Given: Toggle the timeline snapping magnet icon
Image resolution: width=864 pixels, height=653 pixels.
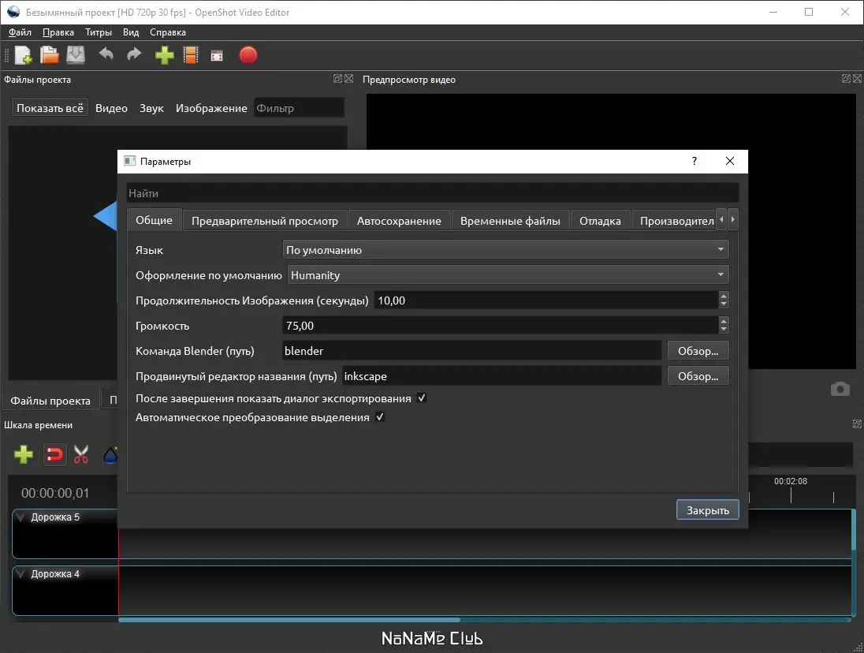Looking at the screenshot, I should click(x=54, y=454).
